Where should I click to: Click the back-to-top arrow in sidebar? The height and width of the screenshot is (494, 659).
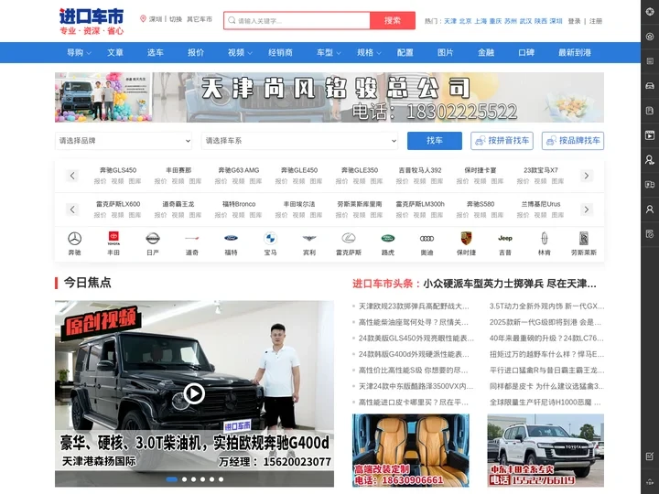(x=650, y=481)
